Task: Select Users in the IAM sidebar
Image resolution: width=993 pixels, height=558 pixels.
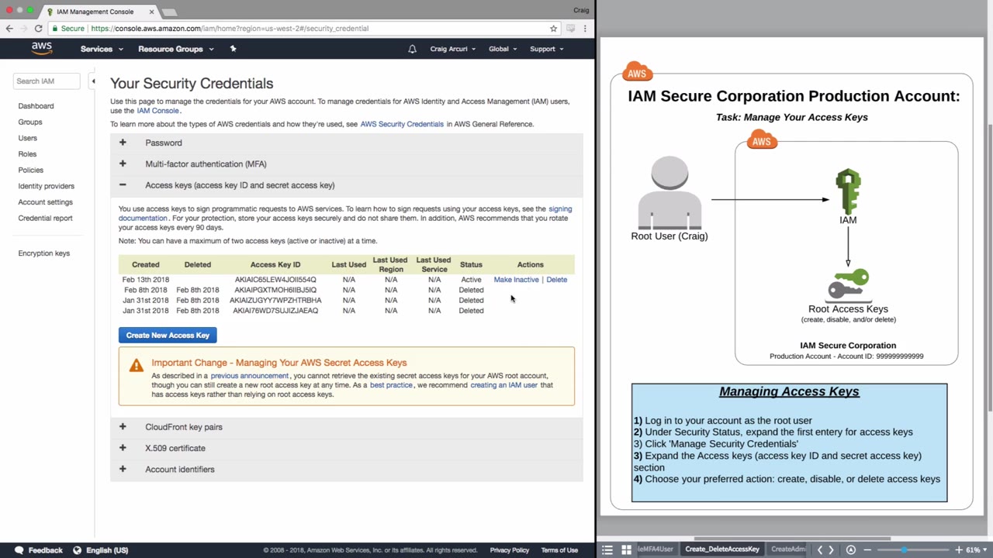Action: pos(27,138)
